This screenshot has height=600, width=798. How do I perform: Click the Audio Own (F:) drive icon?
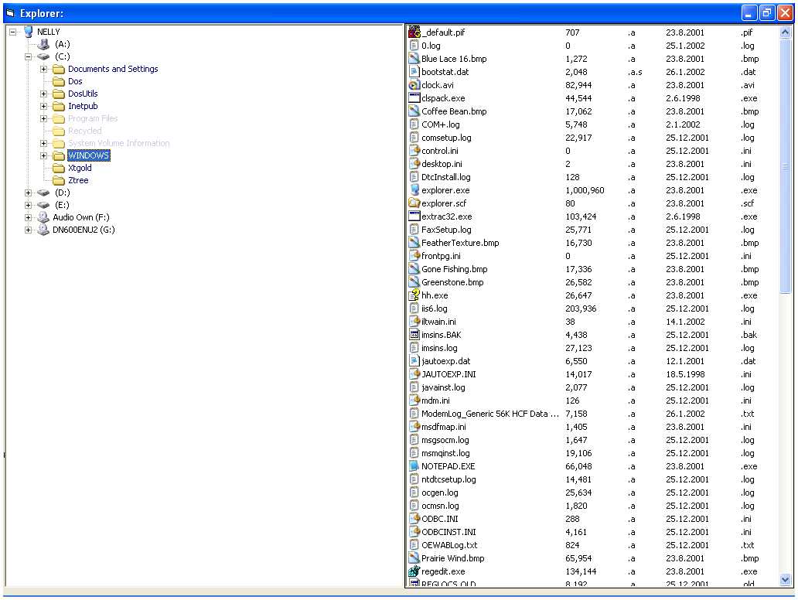point(43,217)
